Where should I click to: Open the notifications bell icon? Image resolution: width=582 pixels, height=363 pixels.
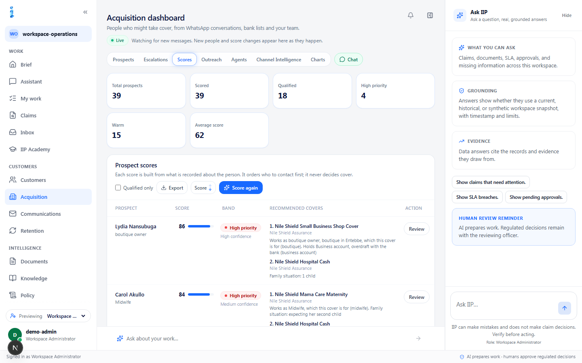coord(411,15)
